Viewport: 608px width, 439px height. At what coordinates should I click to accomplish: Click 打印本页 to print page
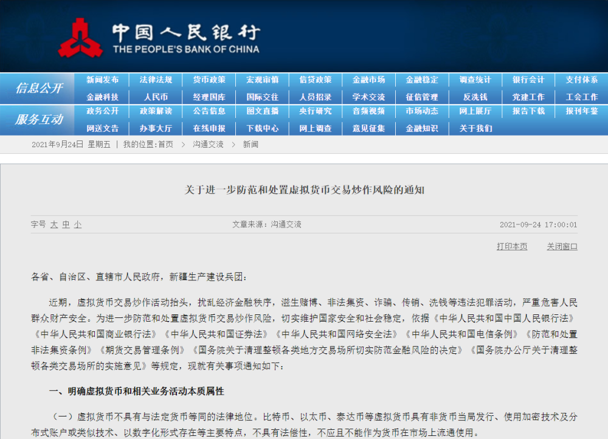(512, 247)
